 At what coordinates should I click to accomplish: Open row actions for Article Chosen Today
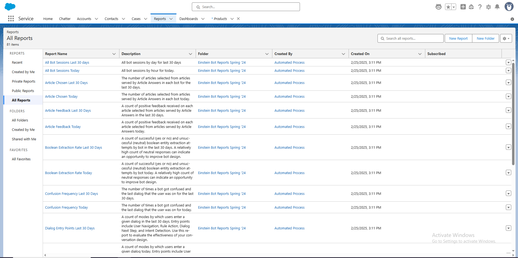[x=509, y=96]
